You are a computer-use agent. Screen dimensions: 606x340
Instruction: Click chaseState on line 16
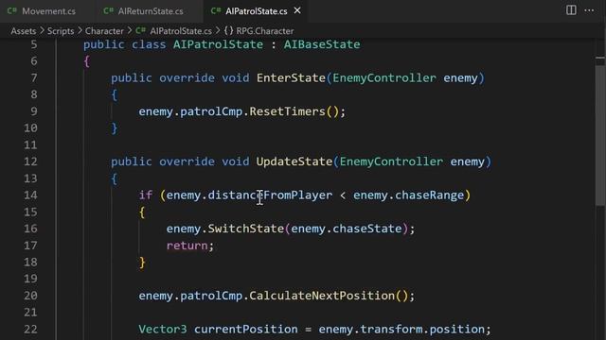pos(366,229)
